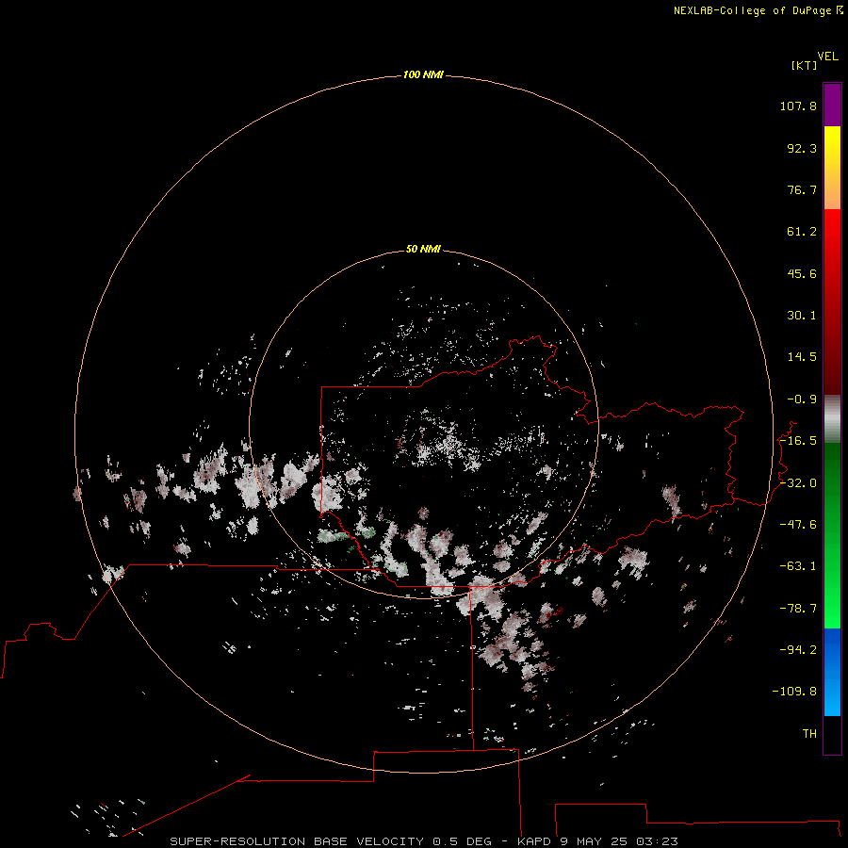Click the purple segment of the color bar
The width and height of the screenshot is (848, 848).
(832, 105)
